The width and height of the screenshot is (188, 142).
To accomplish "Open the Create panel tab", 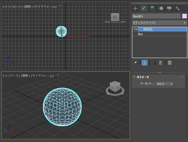I will (135, 8).
